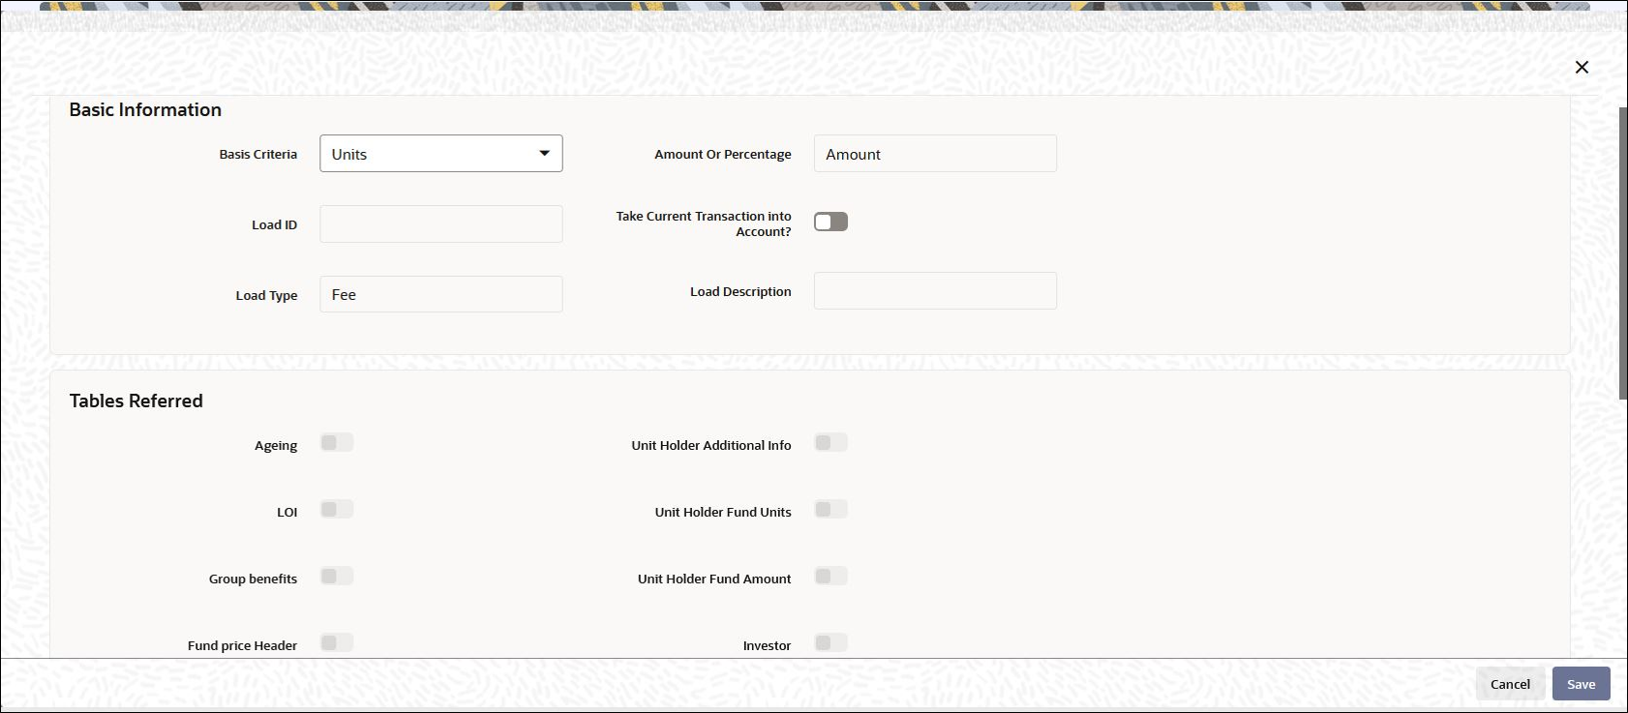Toggle the Unit Holder Fund Units switch
This screenshot has height=713, width=1628.
tap(830, 509)
